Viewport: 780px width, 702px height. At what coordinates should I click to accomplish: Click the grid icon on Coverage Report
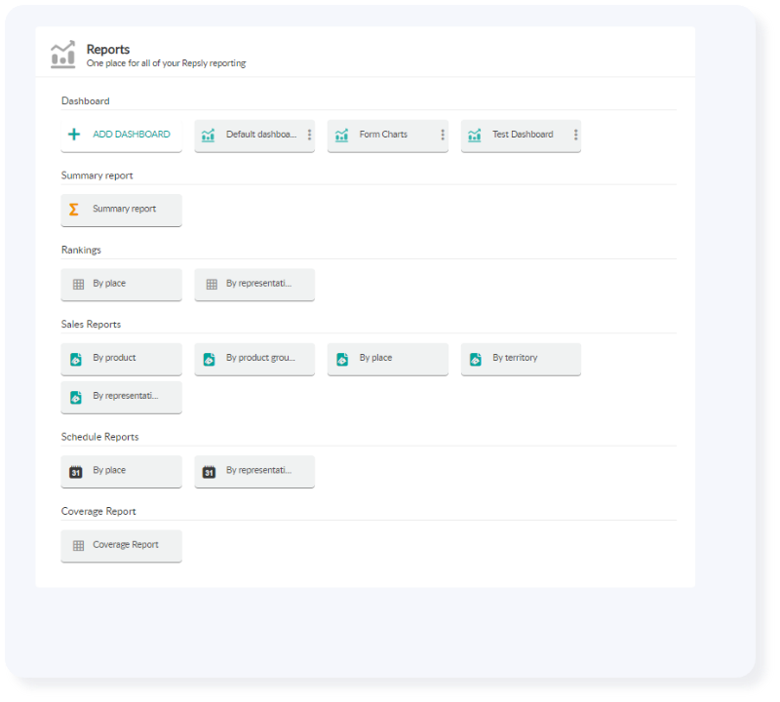(x=78, y=545)
